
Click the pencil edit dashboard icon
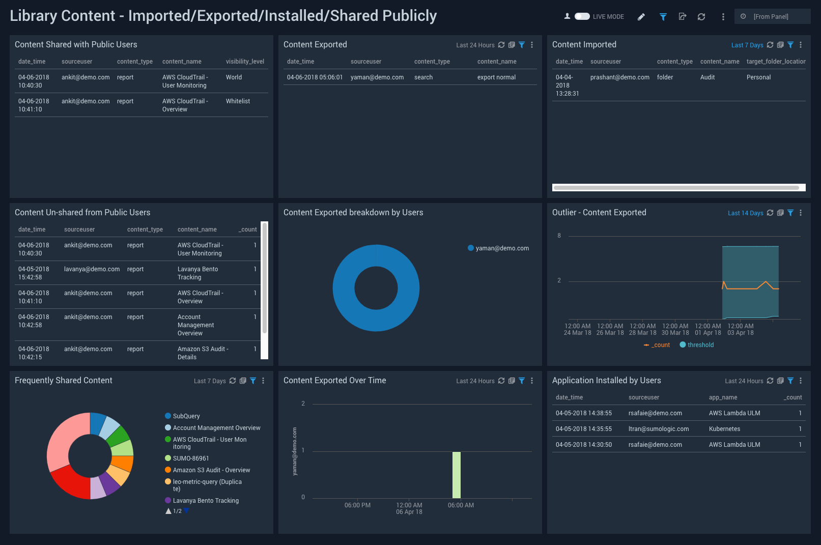click(x=641, y=17)
